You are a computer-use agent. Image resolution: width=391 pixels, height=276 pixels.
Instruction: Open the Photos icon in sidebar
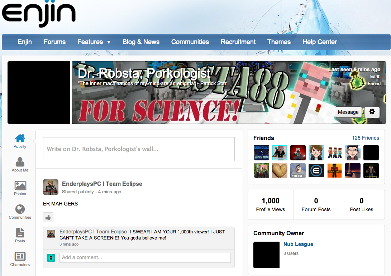[20, 185]
